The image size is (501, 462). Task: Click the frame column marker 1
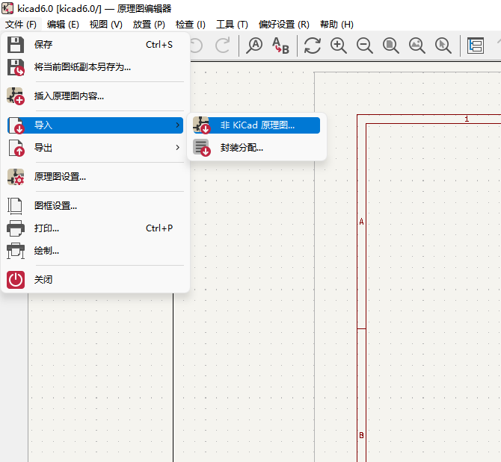(x=467, y=119)
